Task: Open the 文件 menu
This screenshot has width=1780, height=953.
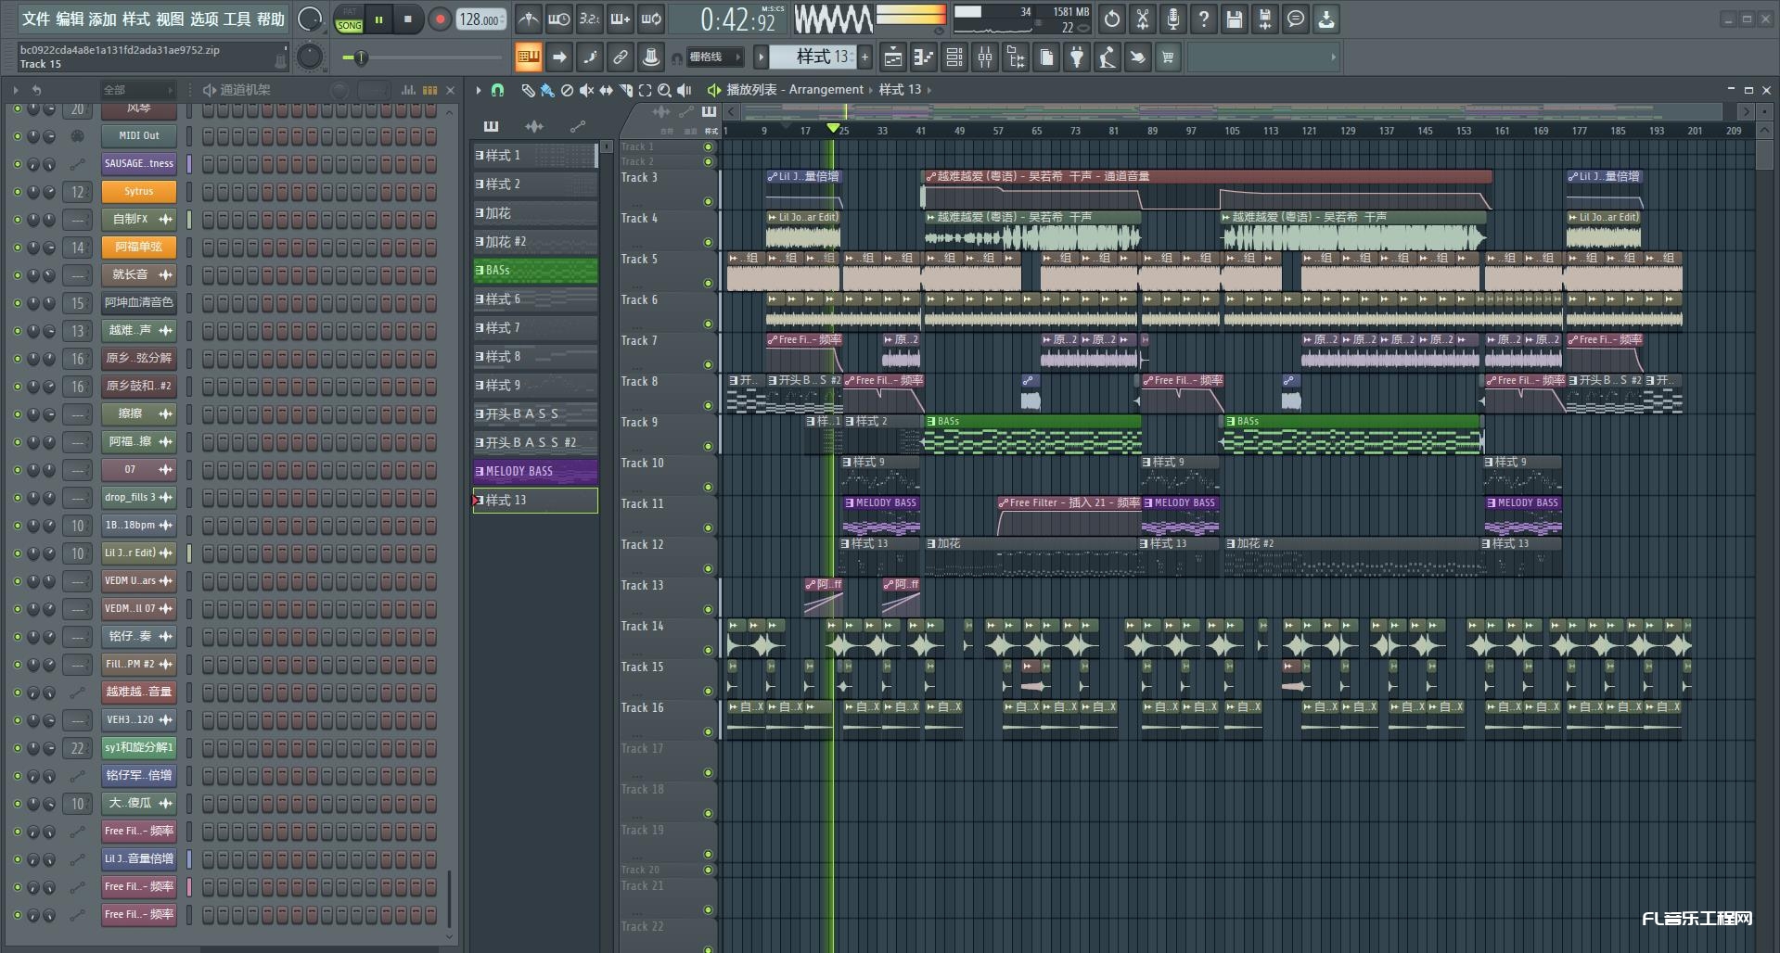Action: [x=36, y=19]
